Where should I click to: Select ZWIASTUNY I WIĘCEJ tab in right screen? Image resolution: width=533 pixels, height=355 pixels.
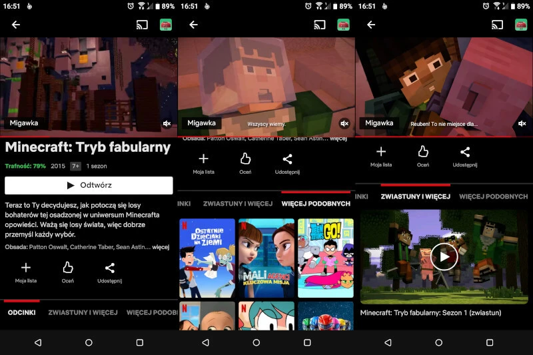(415, 196)
